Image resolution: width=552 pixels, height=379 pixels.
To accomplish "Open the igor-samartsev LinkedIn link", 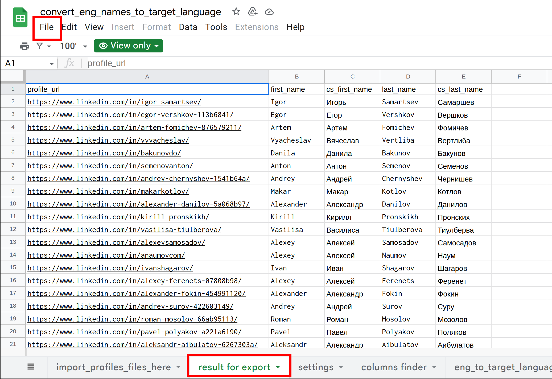I will [x=114, y=102].
